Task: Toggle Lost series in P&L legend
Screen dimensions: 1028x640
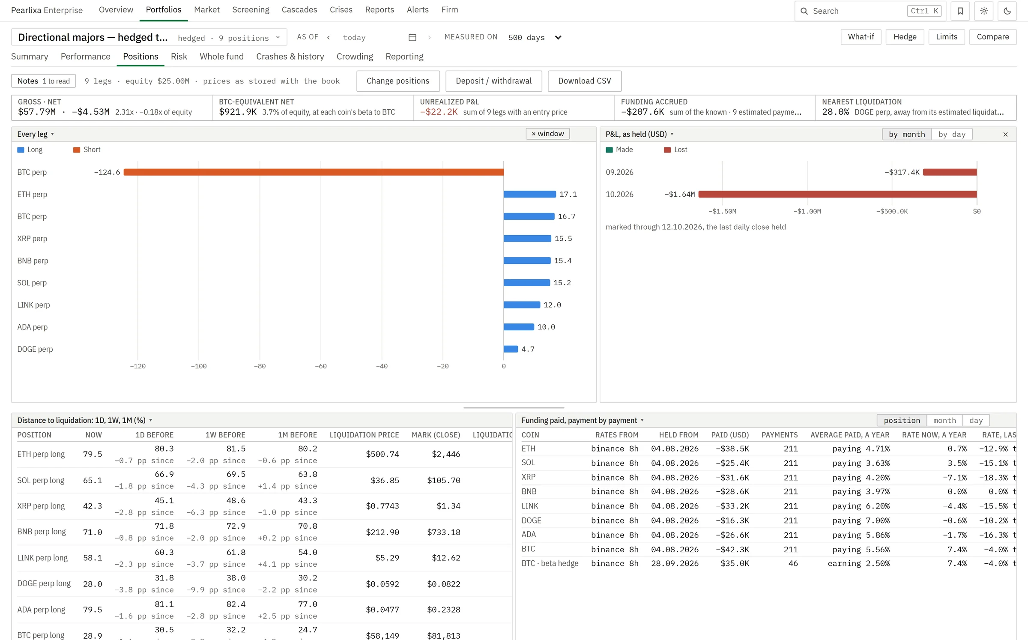Action: click(x=675, y=150)
